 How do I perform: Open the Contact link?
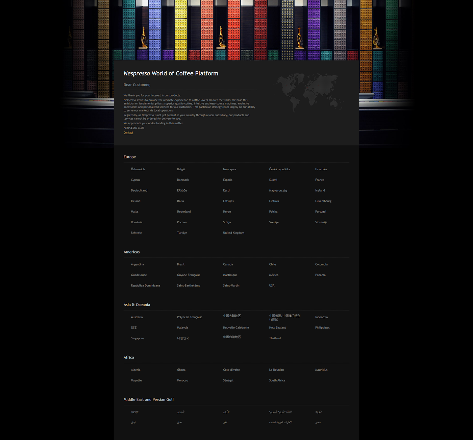point(128,133)
